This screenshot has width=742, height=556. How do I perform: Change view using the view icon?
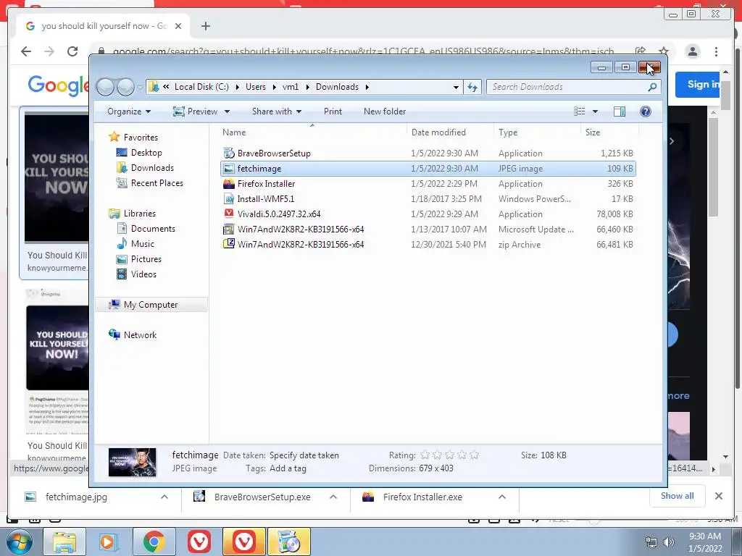pyautogui.click(x=579, y=111)
